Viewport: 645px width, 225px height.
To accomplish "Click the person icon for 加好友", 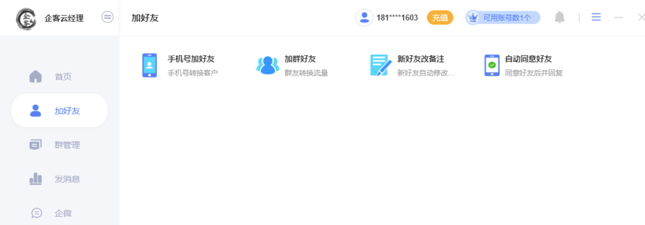I will 36,111.
